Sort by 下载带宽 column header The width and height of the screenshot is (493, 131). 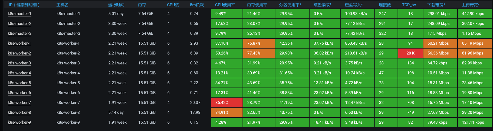click(x=436, y=5)
